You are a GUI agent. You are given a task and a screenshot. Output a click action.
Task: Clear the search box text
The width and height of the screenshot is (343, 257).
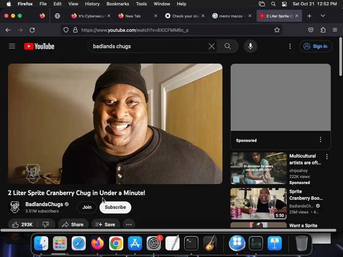pyautogui.click(x=212, y=46)
